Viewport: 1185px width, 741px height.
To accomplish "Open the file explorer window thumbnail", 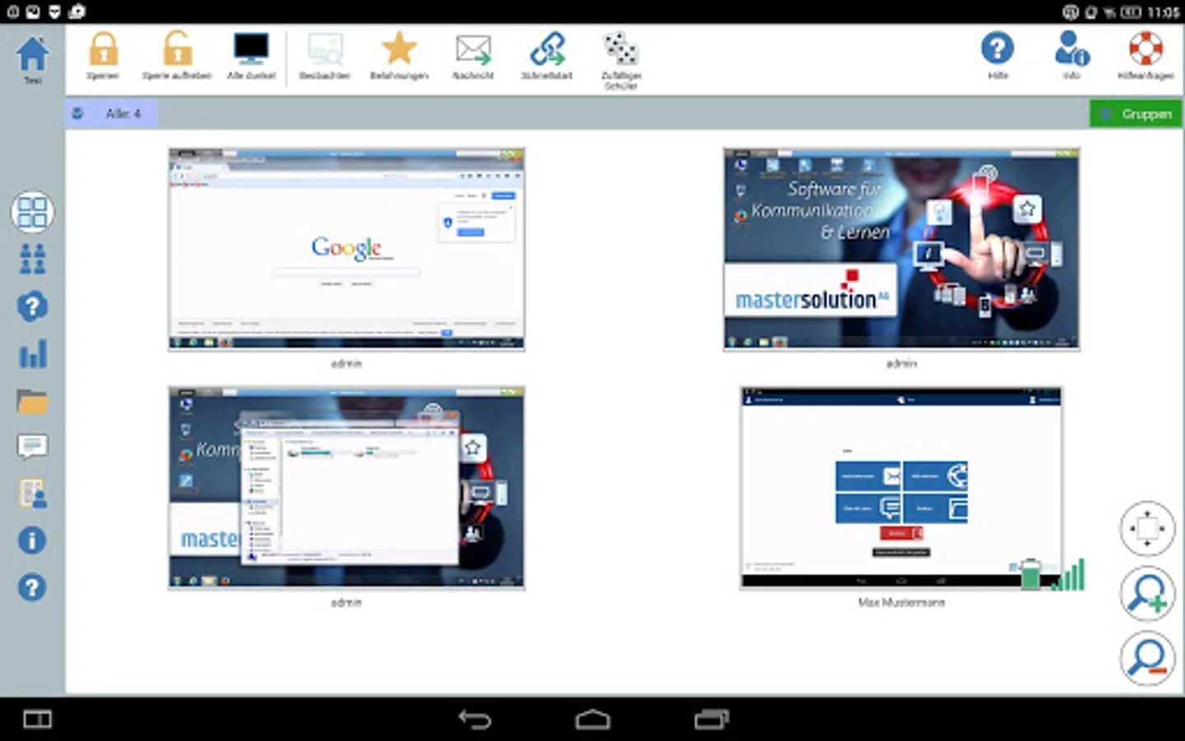I will click(346, 487).
